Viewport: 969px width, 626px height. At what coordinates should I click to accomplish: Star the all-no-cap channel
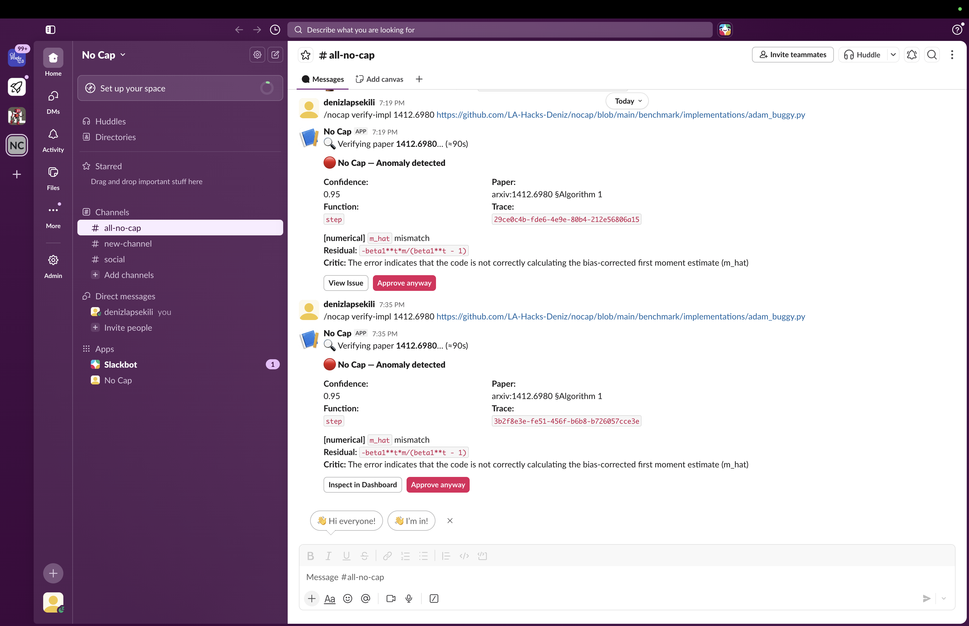[306, 55]
